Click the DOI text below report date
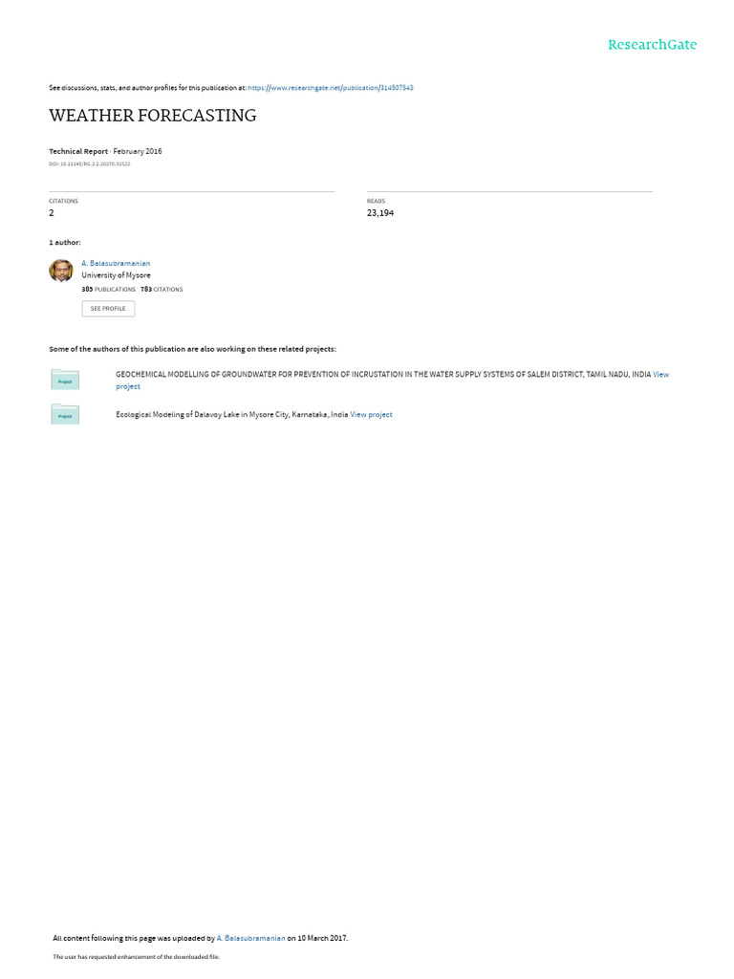The image size is (734, 979). (x=90, y=164)
